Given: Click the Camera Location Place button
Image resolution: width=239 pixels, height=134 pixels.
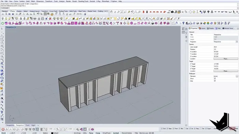Looking at the screenshot, I should pos(226,59).
